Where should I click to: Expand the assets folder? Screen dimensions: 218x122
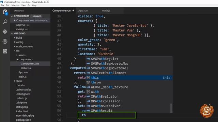(22, 55)
